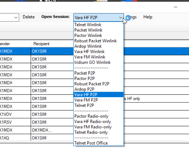Select Ardop P2P entry
The width and height of the screenshot is (189, 152).
(x=99, y=89)
